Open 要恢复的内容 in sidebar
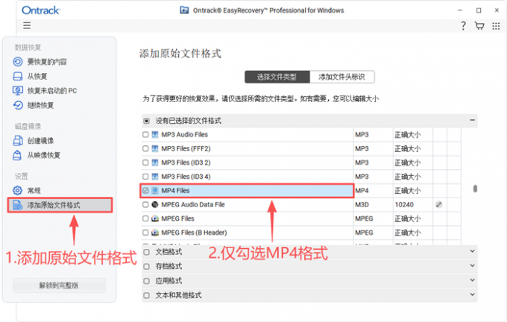Screen dimensions: 507x322 [x=47, y=61]
